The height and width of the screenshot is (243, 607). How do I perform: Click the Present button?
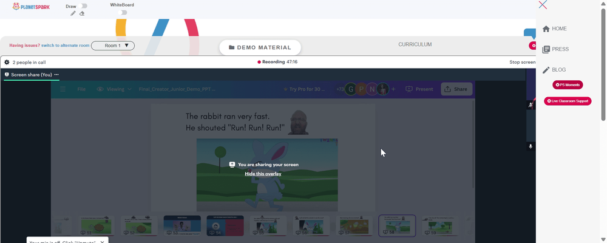(x=419, y=89)
